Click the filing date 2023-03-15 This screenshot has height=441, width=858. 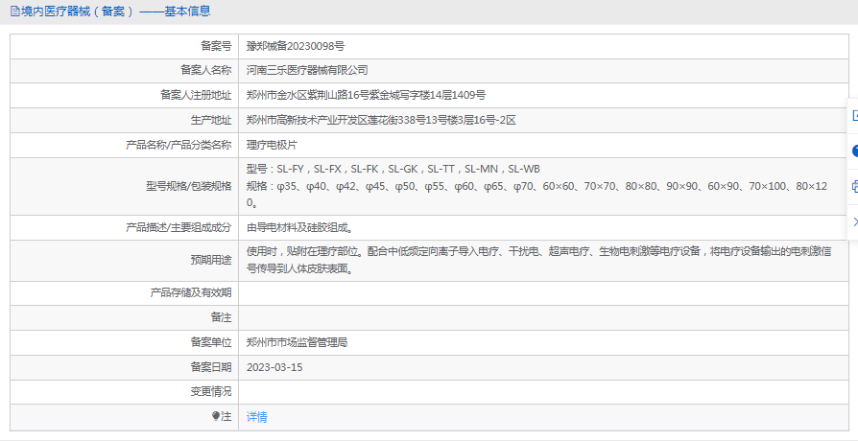click(x=274, y=368)
